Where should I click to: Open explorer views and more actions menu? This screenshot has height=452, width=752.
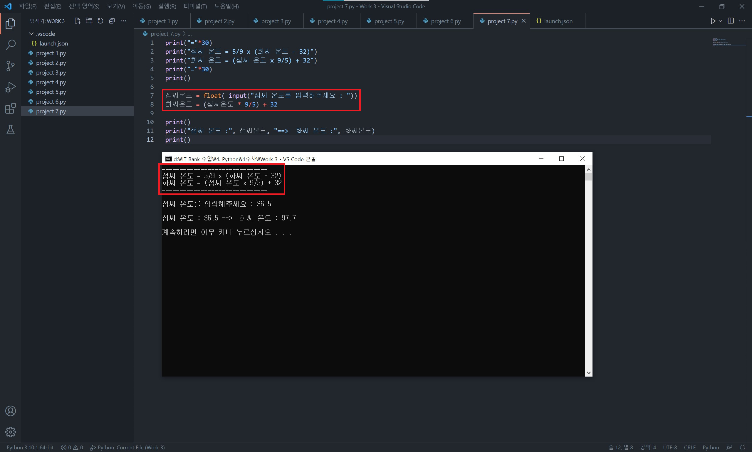pyautogui.click(x=123, y=21)
